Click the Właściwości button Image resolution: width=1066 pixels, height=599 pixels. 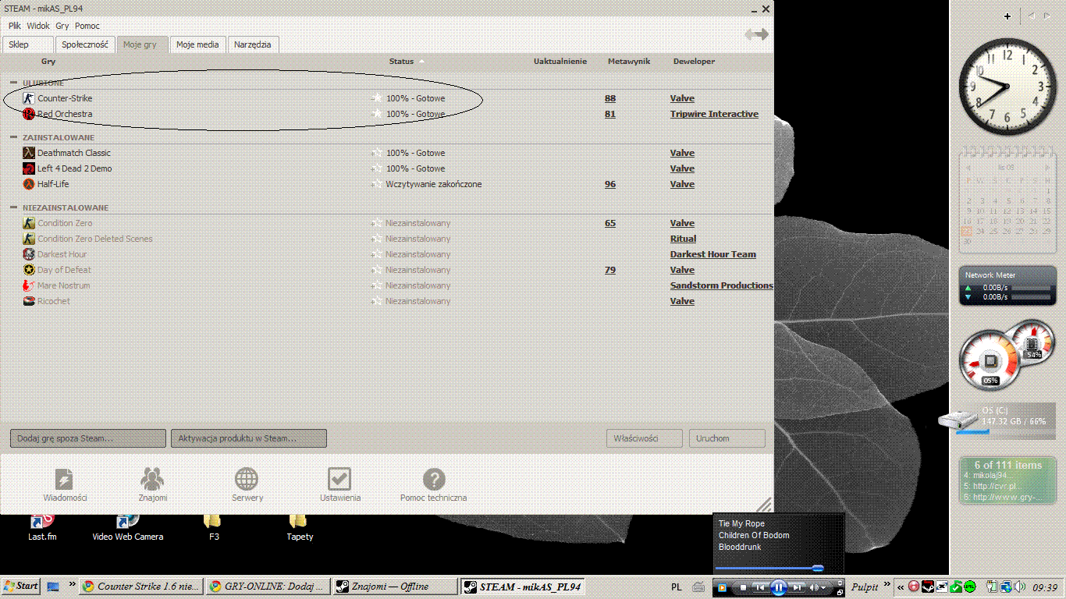pos(645,438)
